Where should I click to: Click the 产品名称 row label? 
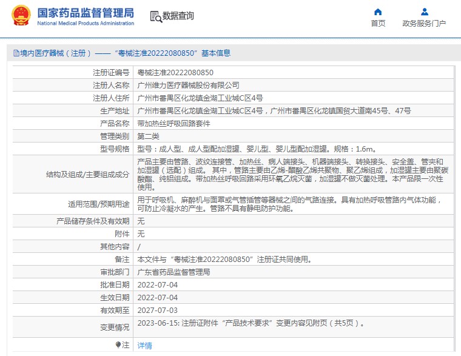point(115,124)
